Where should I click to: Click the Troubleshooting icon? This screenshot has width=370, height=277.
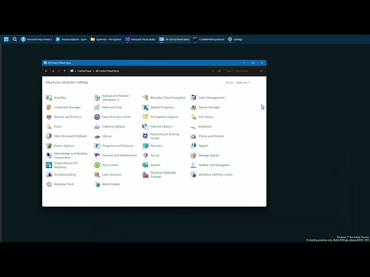[49, 175]
